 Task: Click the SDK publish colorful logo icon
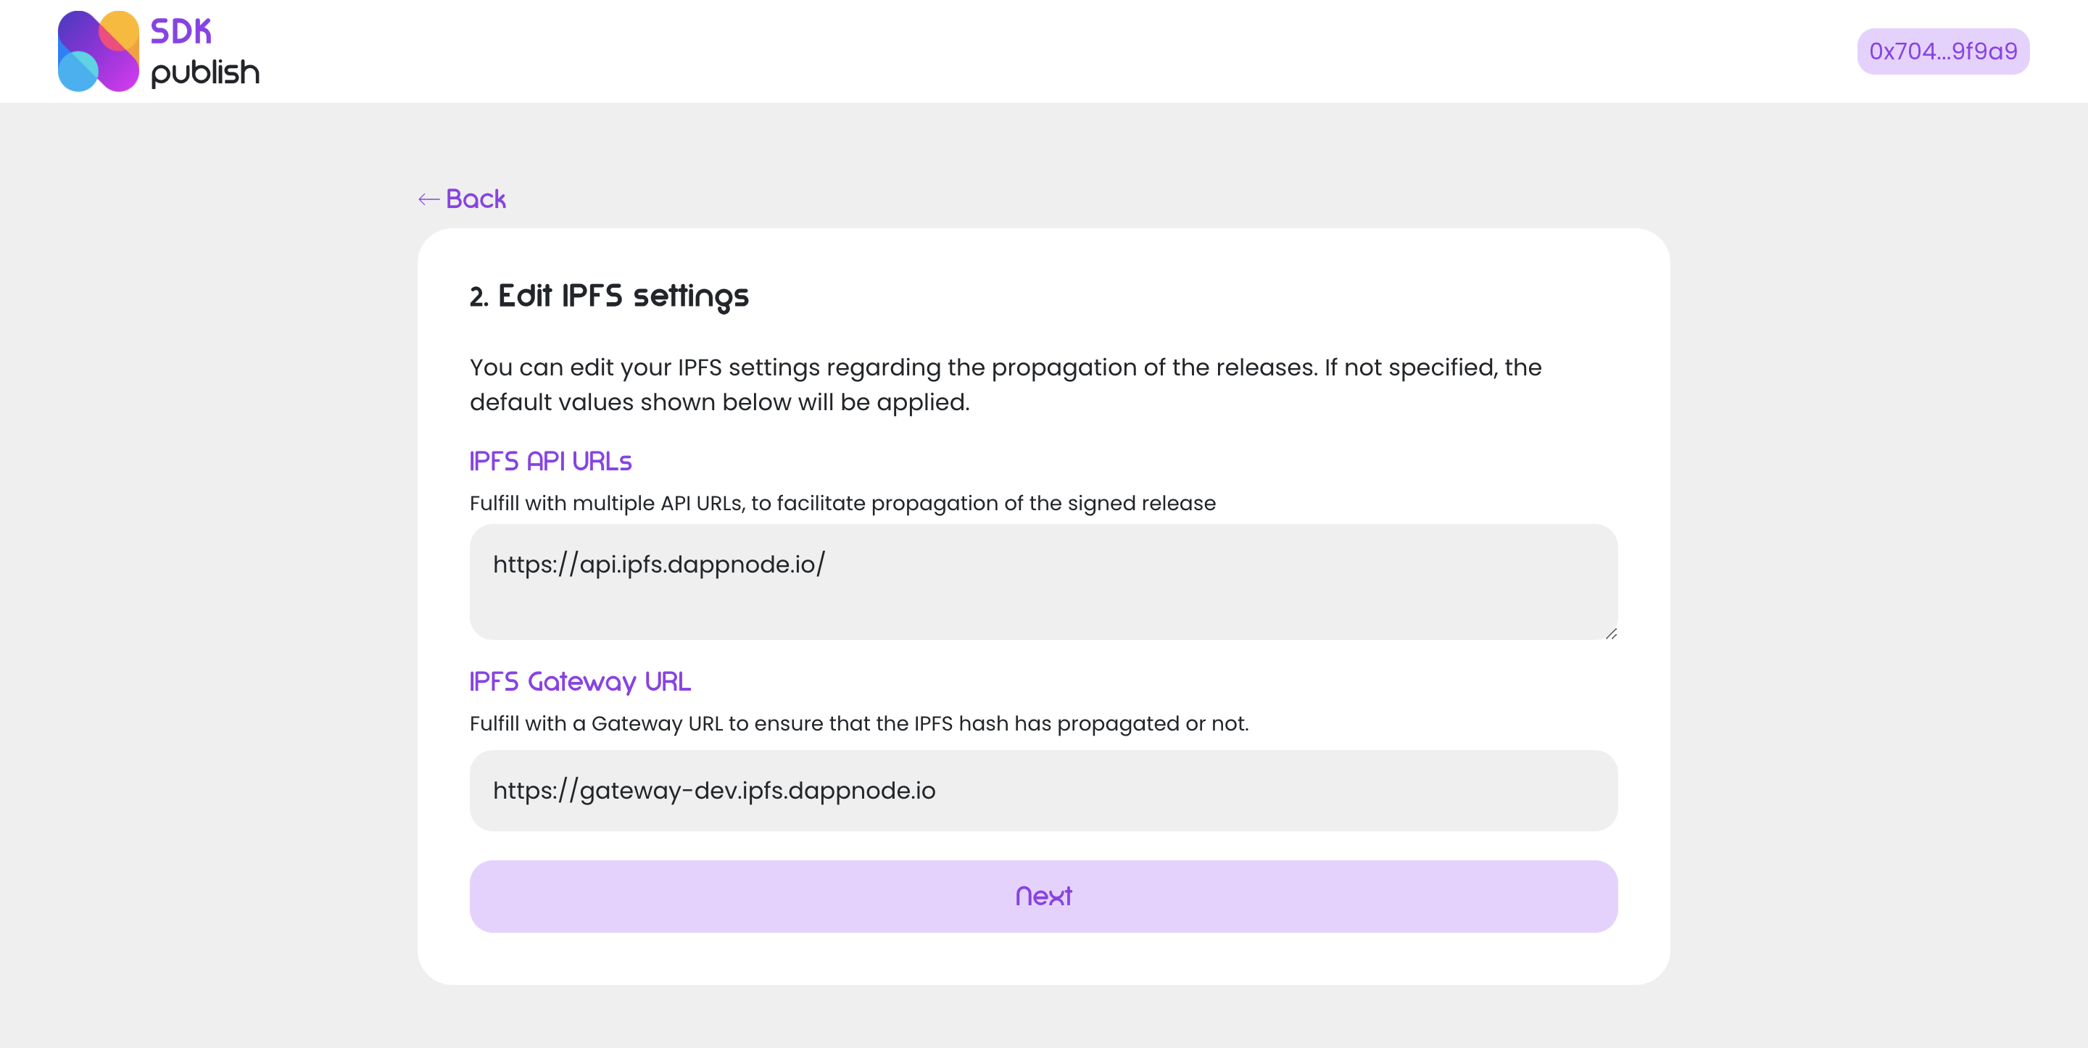point(98,51)
